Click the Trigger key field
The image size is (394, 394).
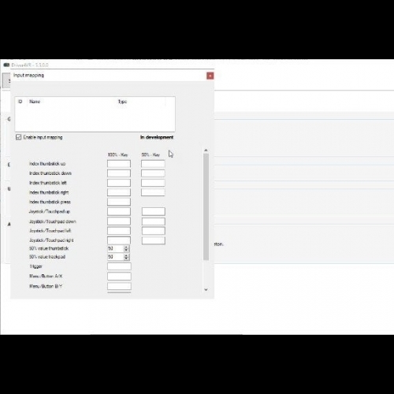point(119,266)
